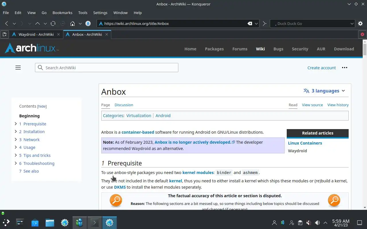Open the file manager from taskbar
The height and width of the screenshot is (229, 367).
point(50,222)
